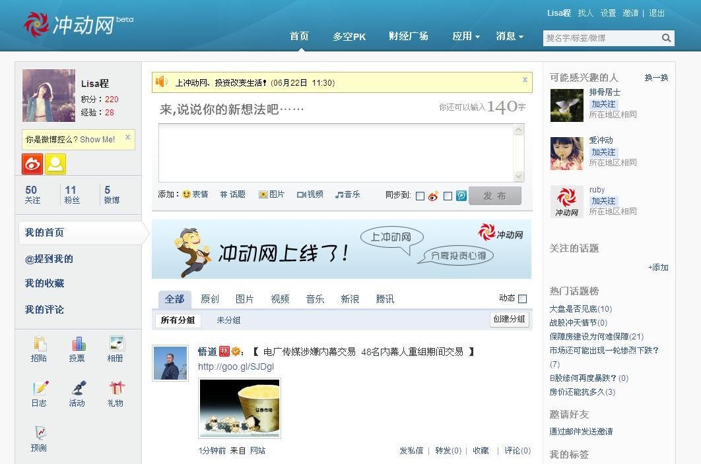701x464 pixels.
Task: Select the 原创 feed tab
Action: [210, 299]
